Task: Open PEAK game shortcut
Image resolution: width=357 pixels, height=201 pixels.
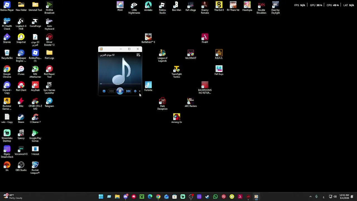Action: point(120,7)
